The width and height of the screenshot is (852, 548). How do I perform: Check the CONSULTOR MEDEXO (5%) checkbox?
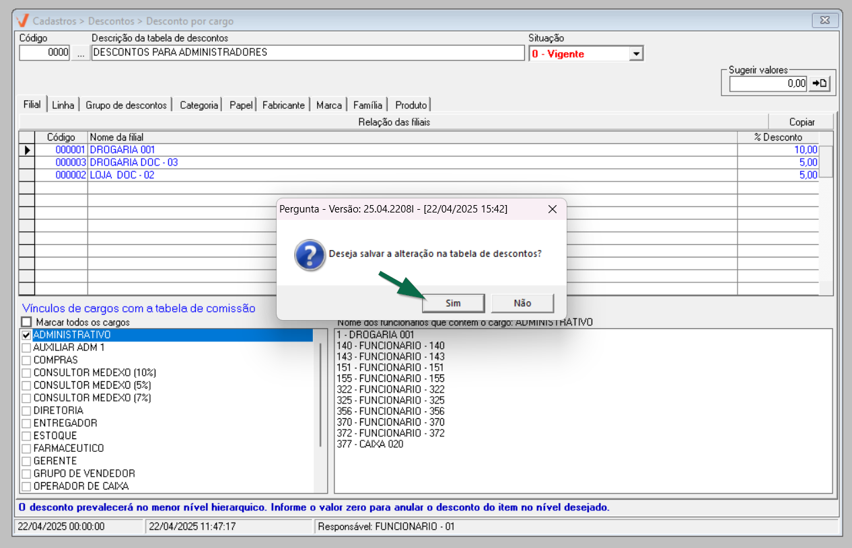tap(26, 385)
